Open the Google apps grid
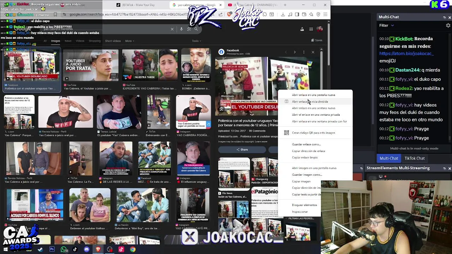Screen dimensions: 452x254 click(x=311, y=29)
